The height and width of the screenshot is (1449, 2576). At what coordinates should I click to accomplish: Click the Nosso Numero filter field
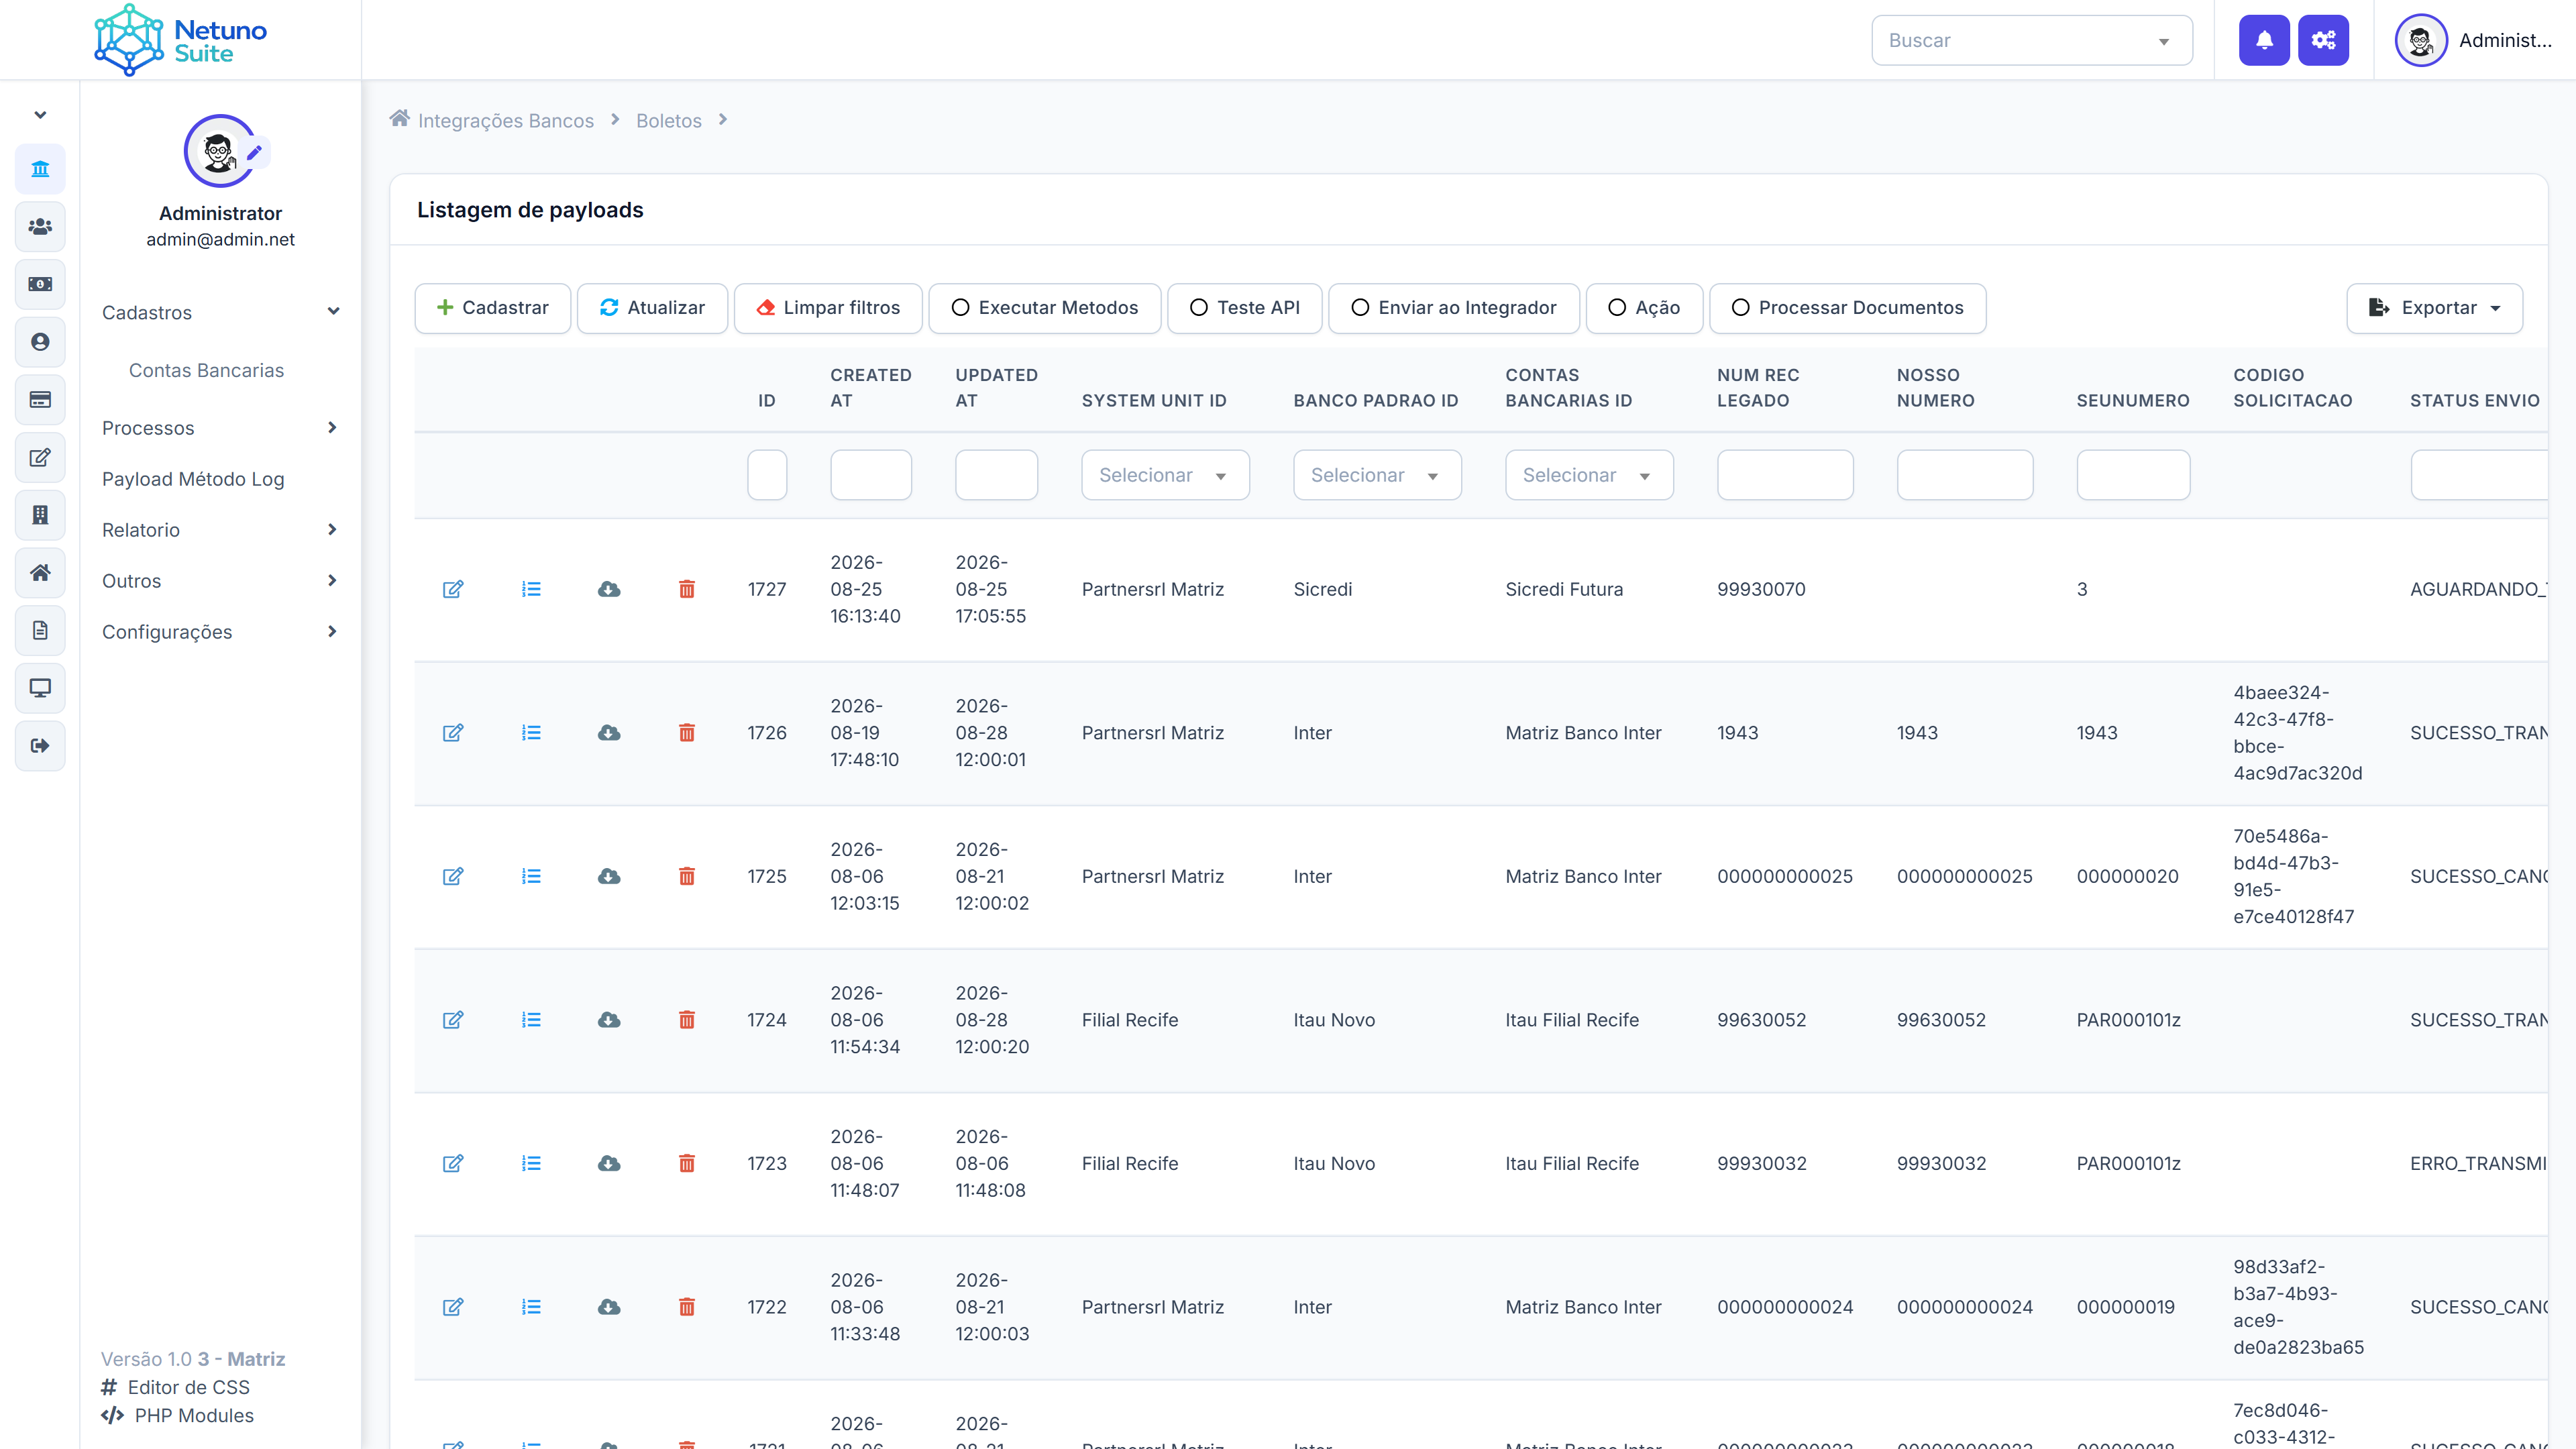pyautogui.click(x=1965, y=475)
